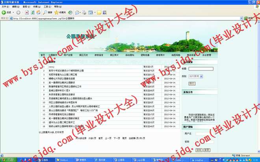260x162 pixels.
Task: Click the 用户名 login input field
Action: [203, 134]
